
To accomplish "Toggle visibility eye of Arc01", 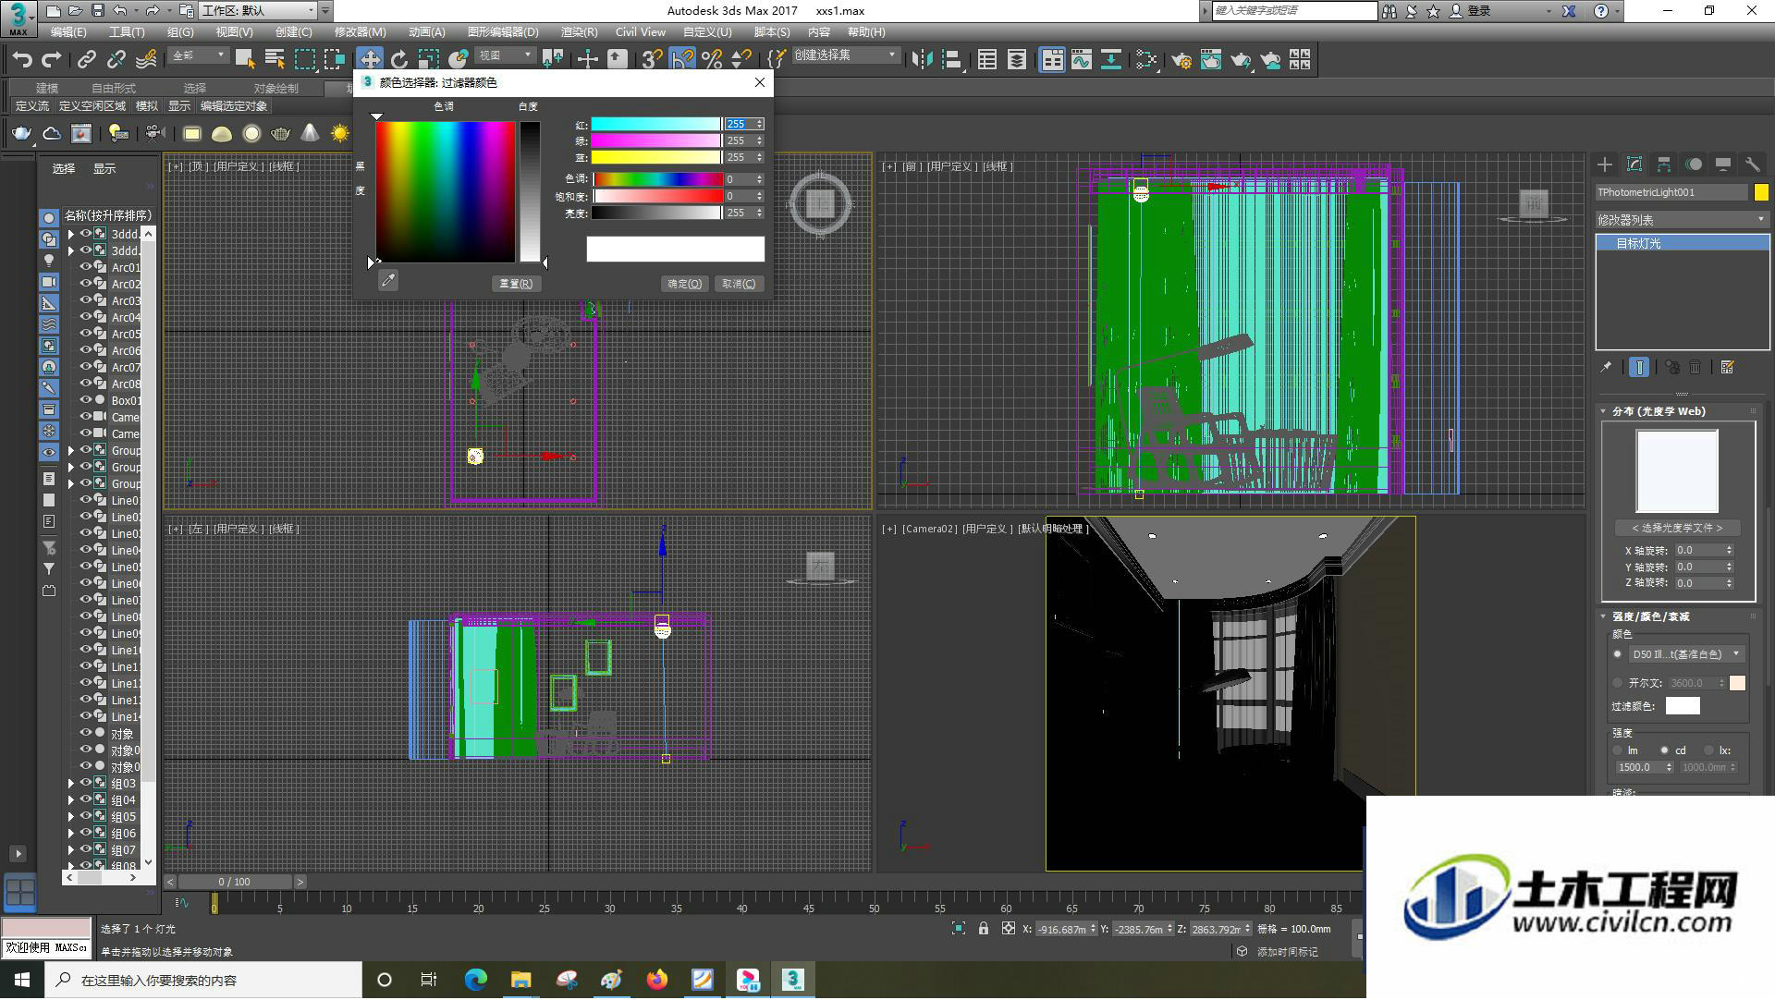I will 85,267.
